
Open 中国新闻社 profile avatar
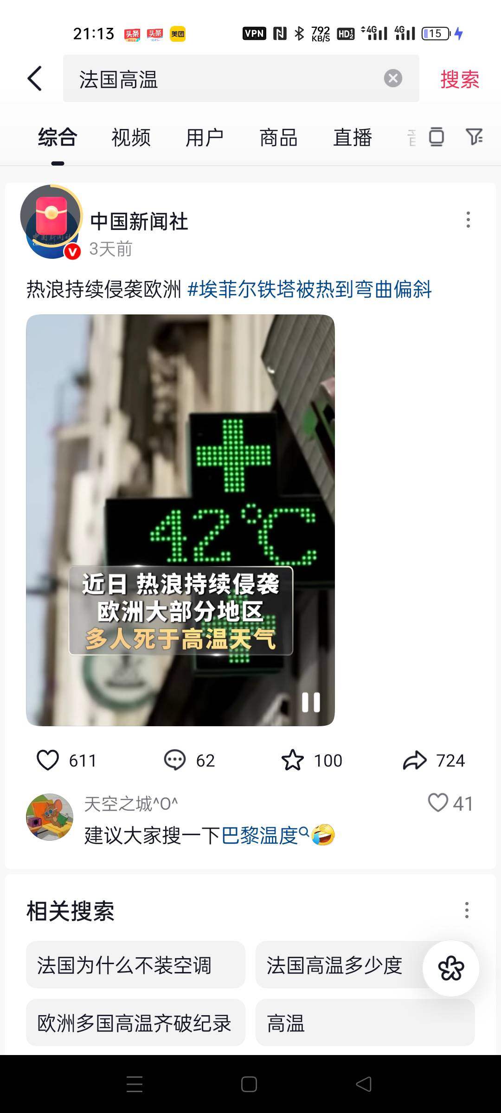click(52, 222)
